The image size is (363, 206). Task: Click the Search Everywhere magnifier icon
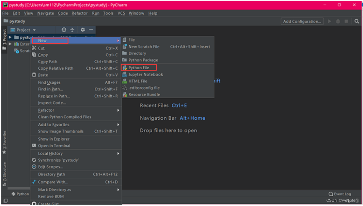[357, 21]
